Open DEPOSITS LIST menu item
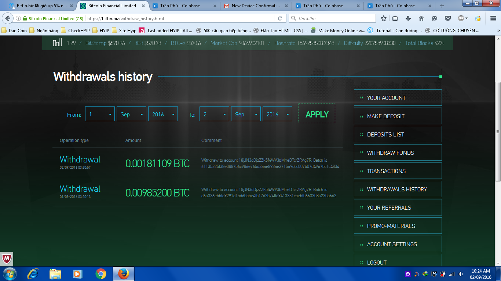The height and width of the screenshot is (281, 501). 398,134
